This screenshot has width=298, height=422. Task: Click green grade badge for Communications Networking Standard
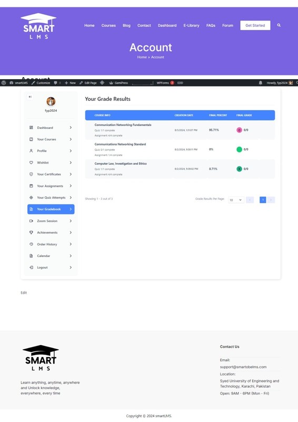(x=239, y=149)
